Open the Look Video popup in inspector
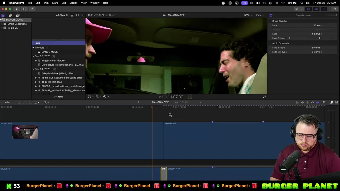 click(318, 25)
